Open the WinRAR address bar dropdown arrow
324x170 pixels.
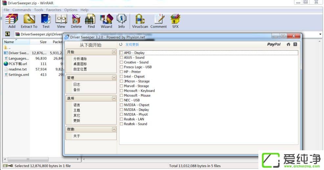(320, 34)
